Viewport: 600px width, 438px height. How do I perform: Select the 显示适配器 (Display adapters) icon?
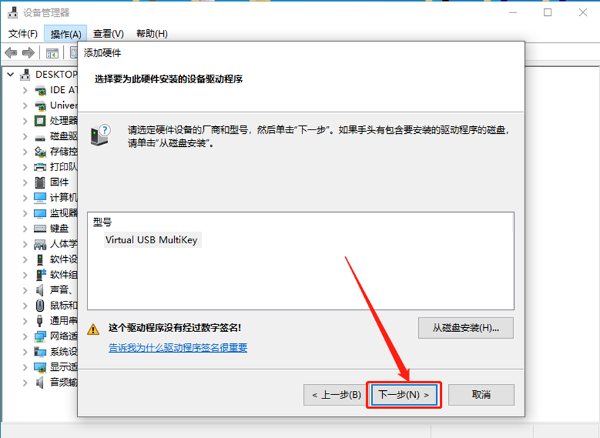pos(39,367)
